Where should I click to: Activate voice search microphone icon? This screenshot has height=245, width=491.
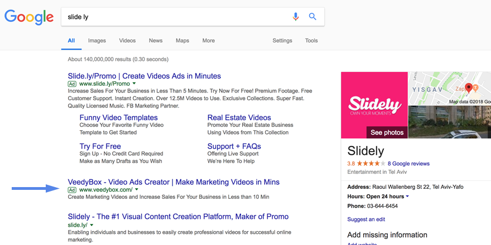[x=295, y=17]
